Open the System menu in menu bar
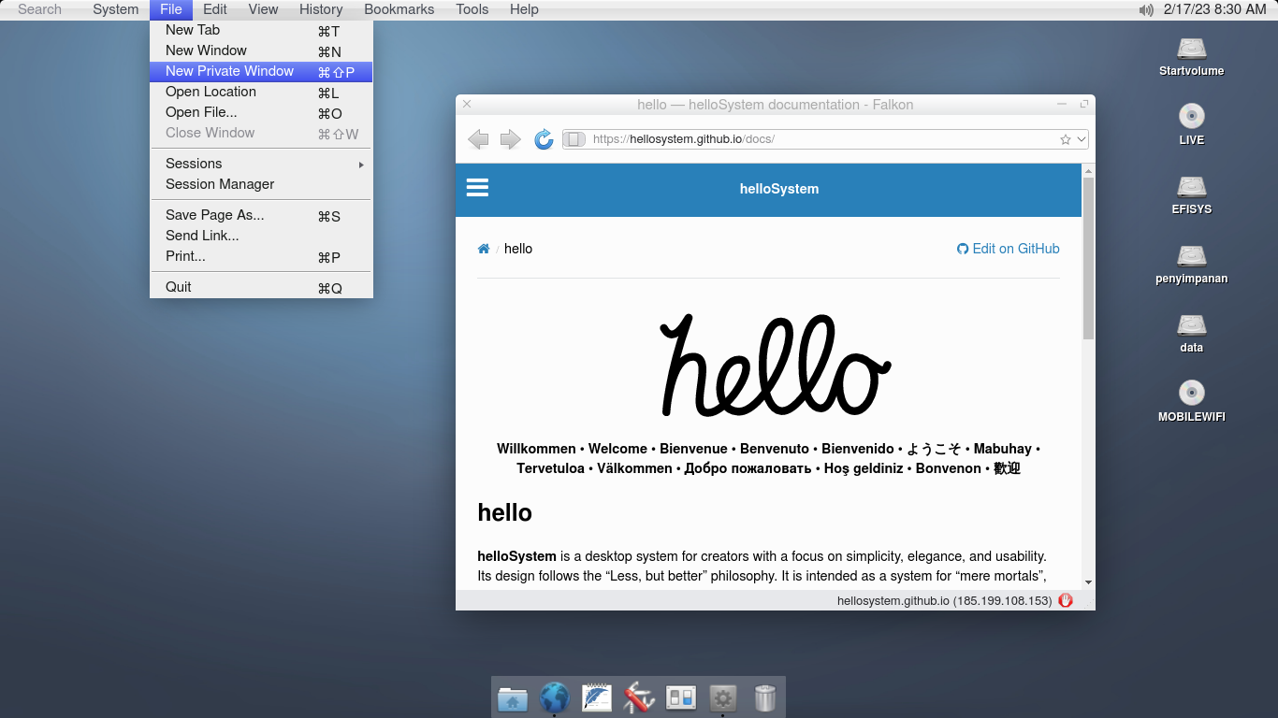Viewport: 1278px width, 718px height. click(x=116, y=9)
